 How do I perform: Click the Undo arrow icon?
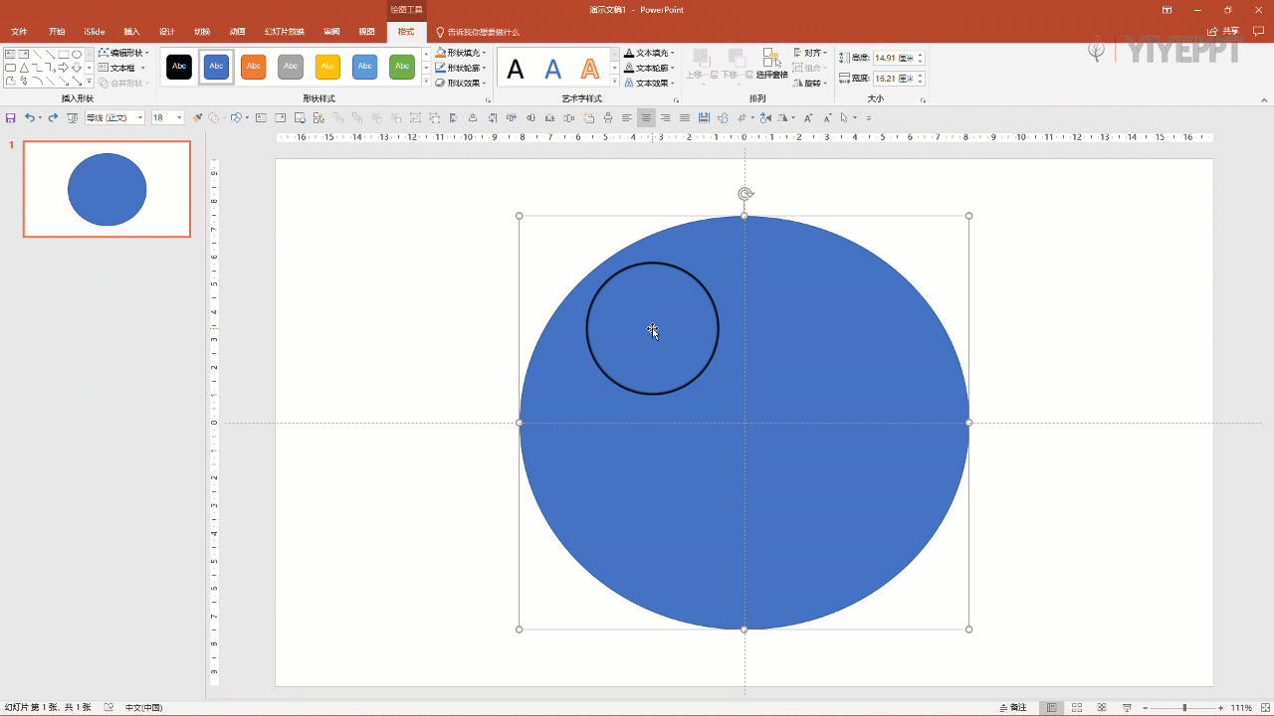point(29,117)
